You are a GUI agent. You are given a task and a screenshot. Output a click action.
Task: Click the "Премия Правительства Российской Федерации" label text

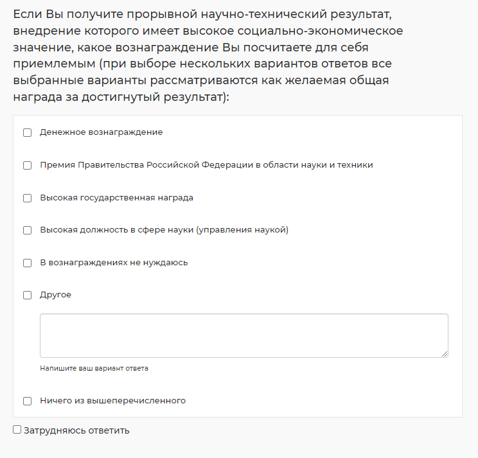coord(206,165)
